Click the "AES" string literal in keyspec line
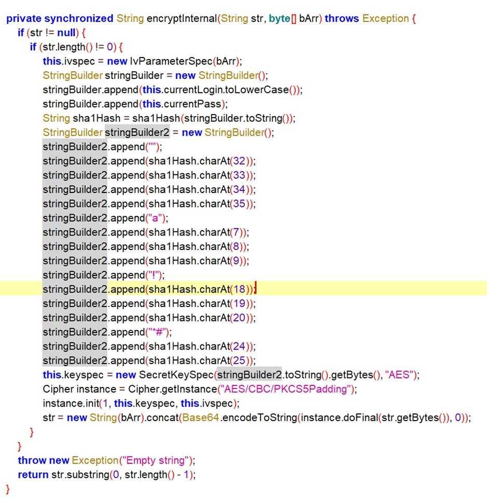 (399, 374)
